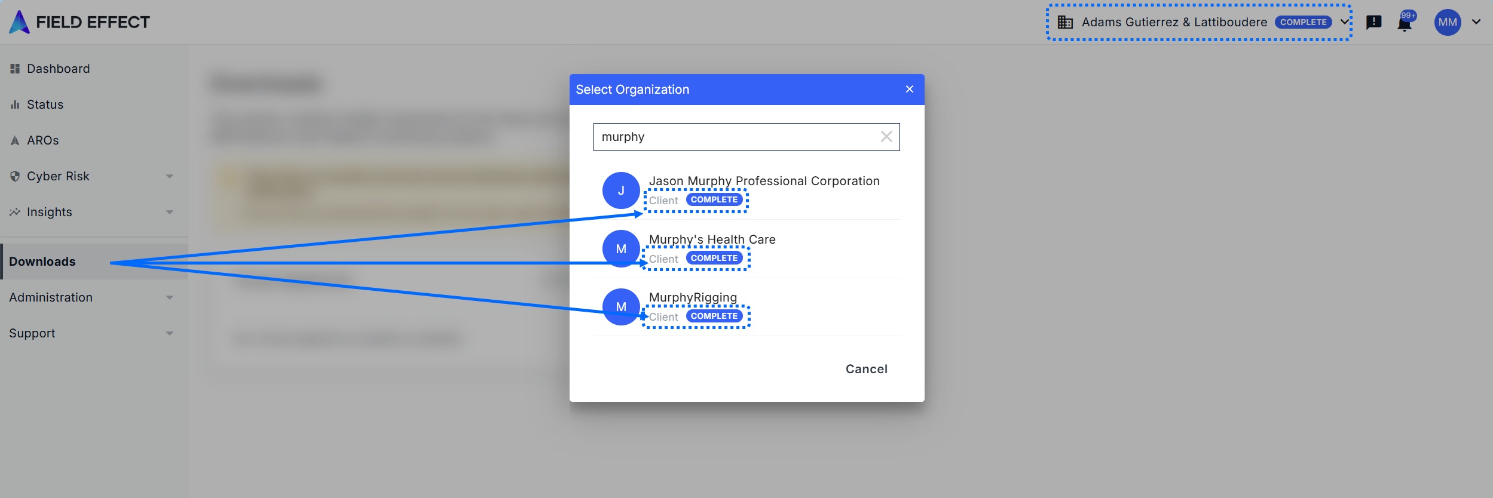Click the organization building icon
Image resolution: width=1493 pixels, height=498 pixels.
(x=1065, y=22)
